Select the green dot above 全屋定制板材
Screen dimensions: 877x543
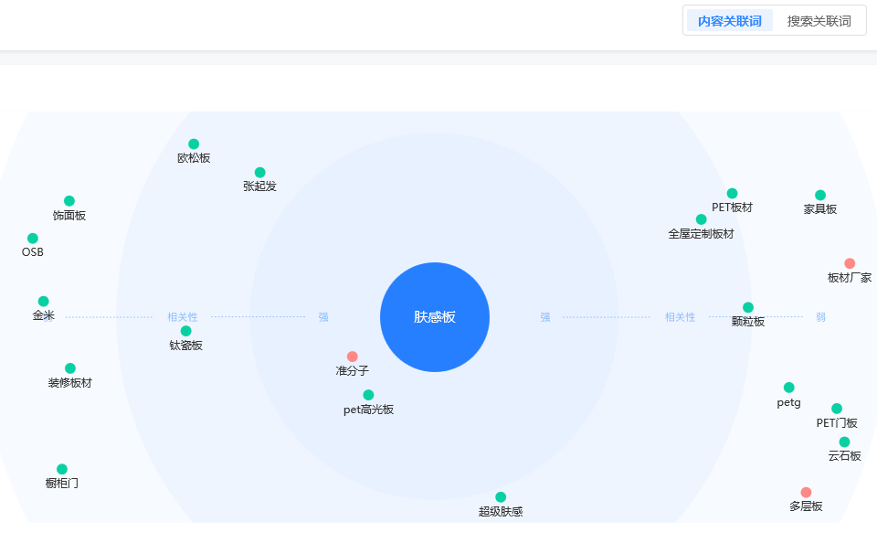click(701, 218)
